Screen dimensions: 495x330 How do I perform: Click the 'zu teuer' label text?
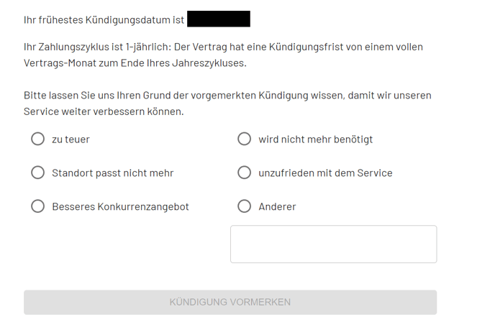pos(71,139)
